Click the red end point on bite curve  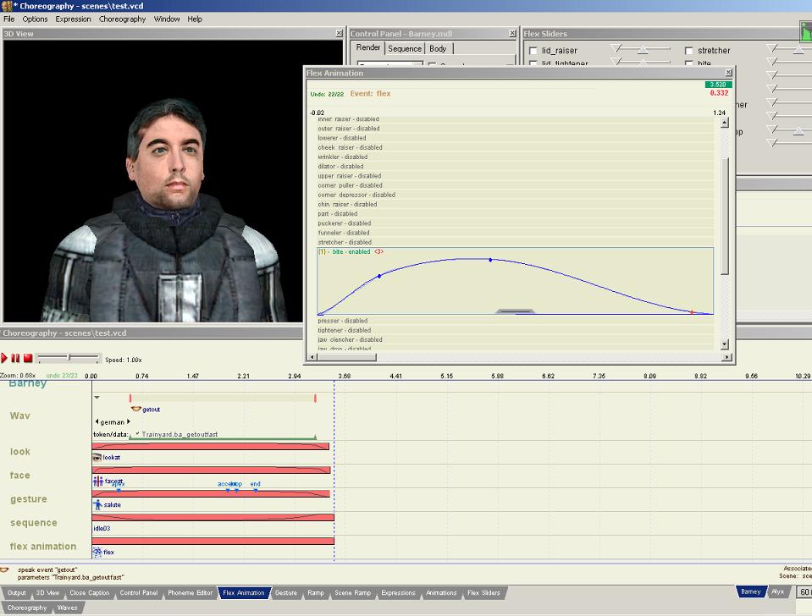point(692,312)
